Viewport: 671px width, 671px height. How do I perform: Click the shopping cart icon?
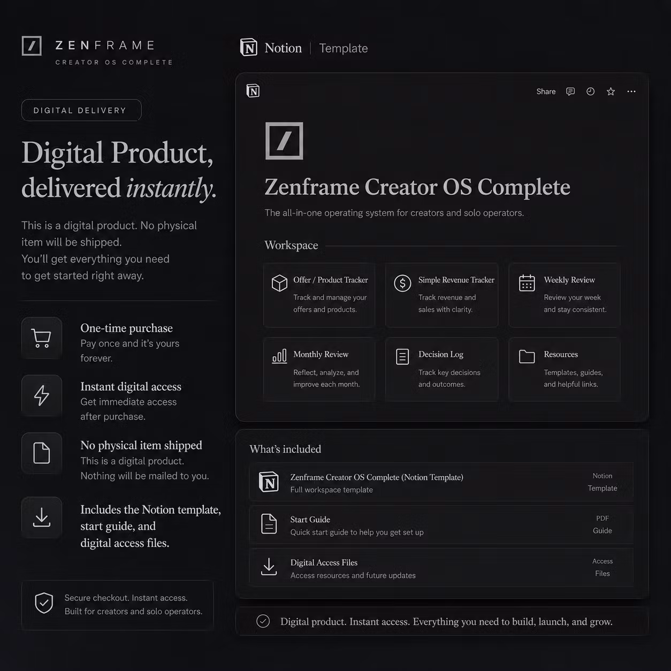click(42, 338)
